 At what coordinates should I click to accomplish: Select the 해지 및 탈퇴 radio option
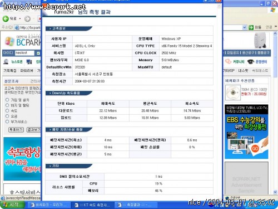tap(7, 105)
